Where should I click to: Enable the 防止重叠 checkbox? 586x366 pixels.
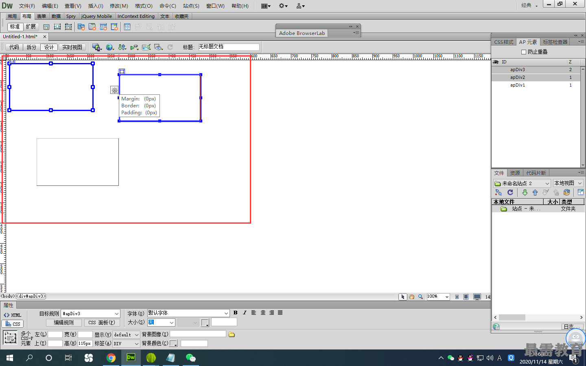[524, 52]
